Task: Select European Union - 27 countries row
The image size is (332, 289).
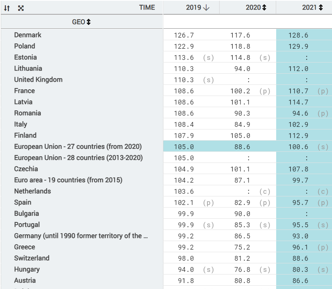Action: (x=78, y=147)
